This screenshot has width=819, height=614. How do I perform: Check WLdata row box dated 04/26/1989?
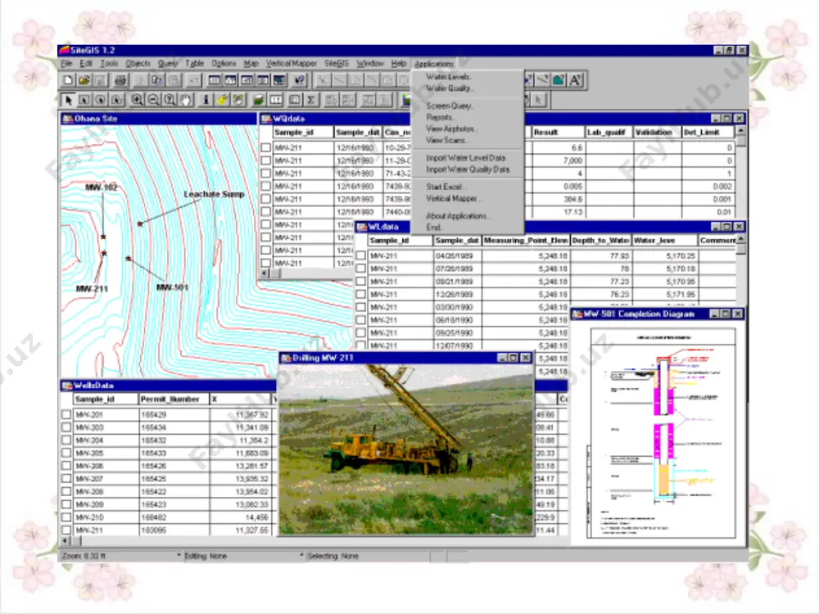[x=361, y=255]
